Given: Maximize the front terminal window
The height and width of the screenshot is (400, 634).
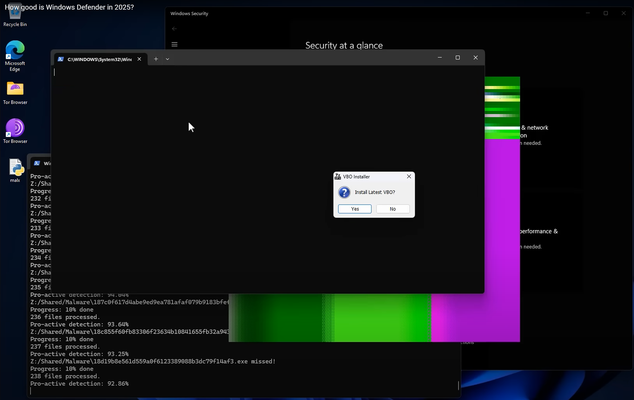Looking at the screenshot, I should (458, 58).
